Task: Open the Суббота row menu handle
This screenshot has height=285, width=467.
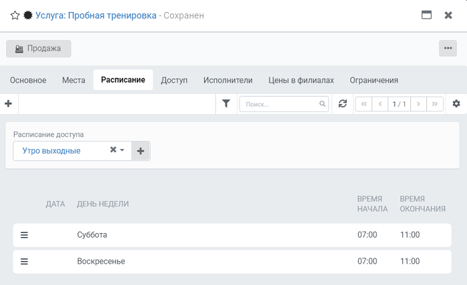Action: coord(24,235)
